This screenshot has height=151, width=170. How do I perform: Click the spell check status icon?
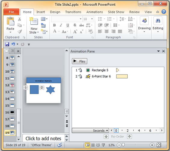[59, 145]
